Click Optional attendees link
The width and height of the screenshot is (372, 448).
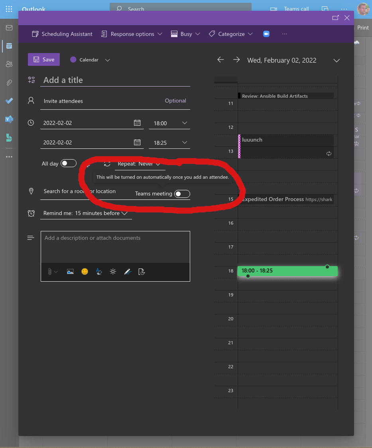(x=175, y=101)
